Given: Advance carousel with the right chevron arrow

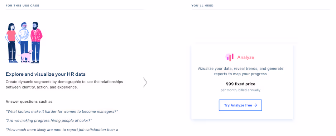Looking at the screenshot, I should point(145,82).
